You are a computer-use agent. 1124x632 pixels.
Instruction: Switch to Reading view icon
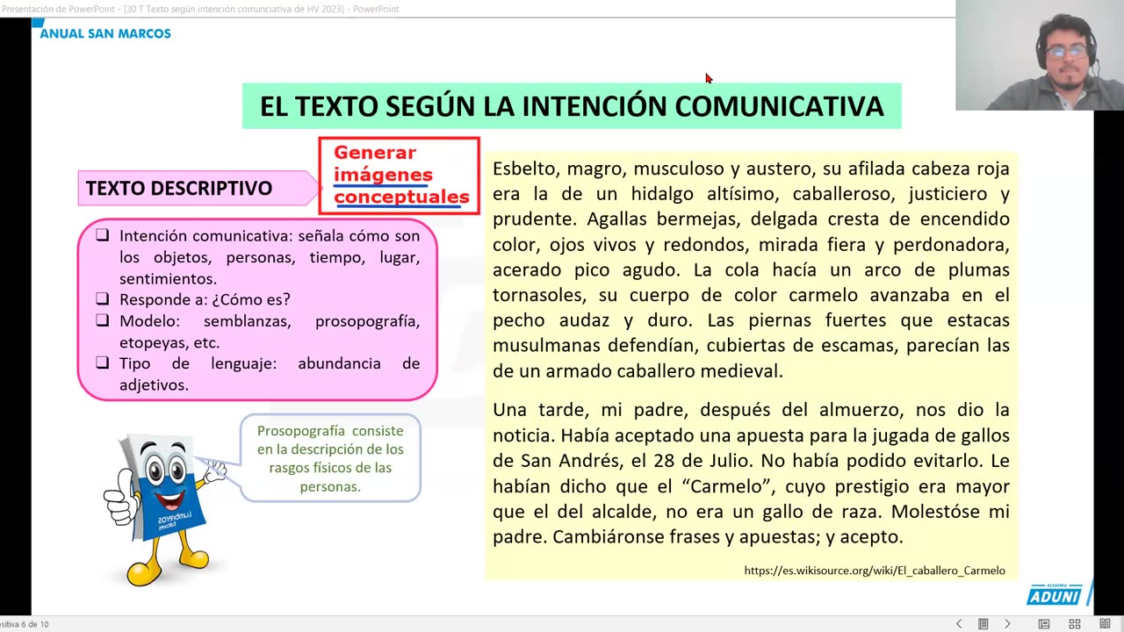[1103, 624]
